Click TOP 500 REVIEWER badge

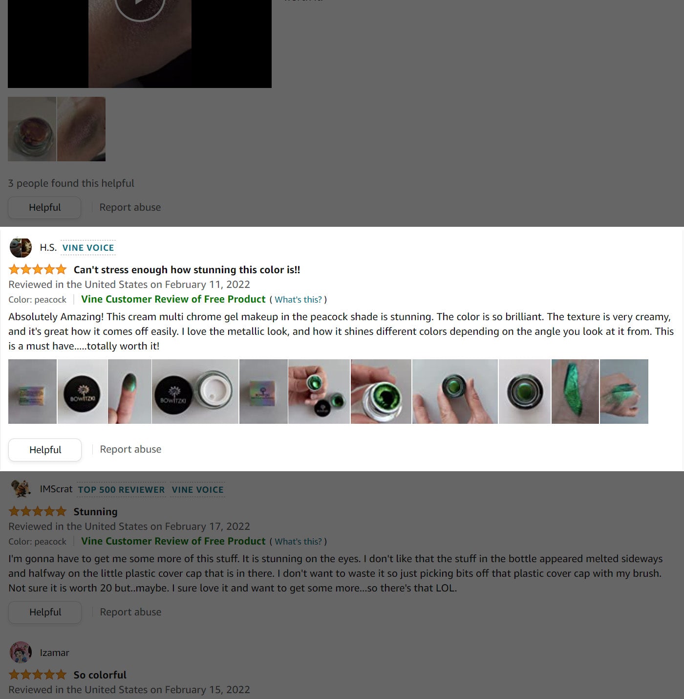[x=121, y=490]
